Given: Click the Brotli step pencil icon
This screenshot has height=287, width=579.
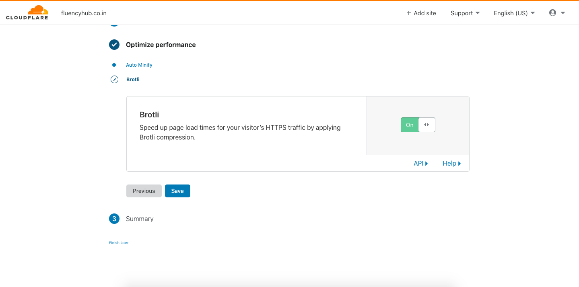Looking at the screenshot, I should 114,79.
